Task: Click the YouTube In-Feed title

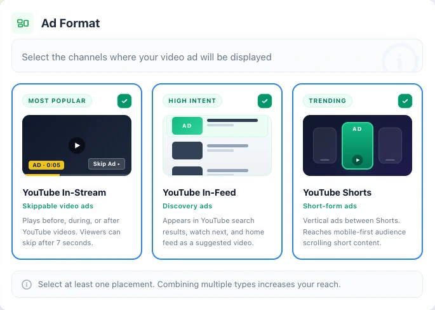Action: [x=199, y=192]
